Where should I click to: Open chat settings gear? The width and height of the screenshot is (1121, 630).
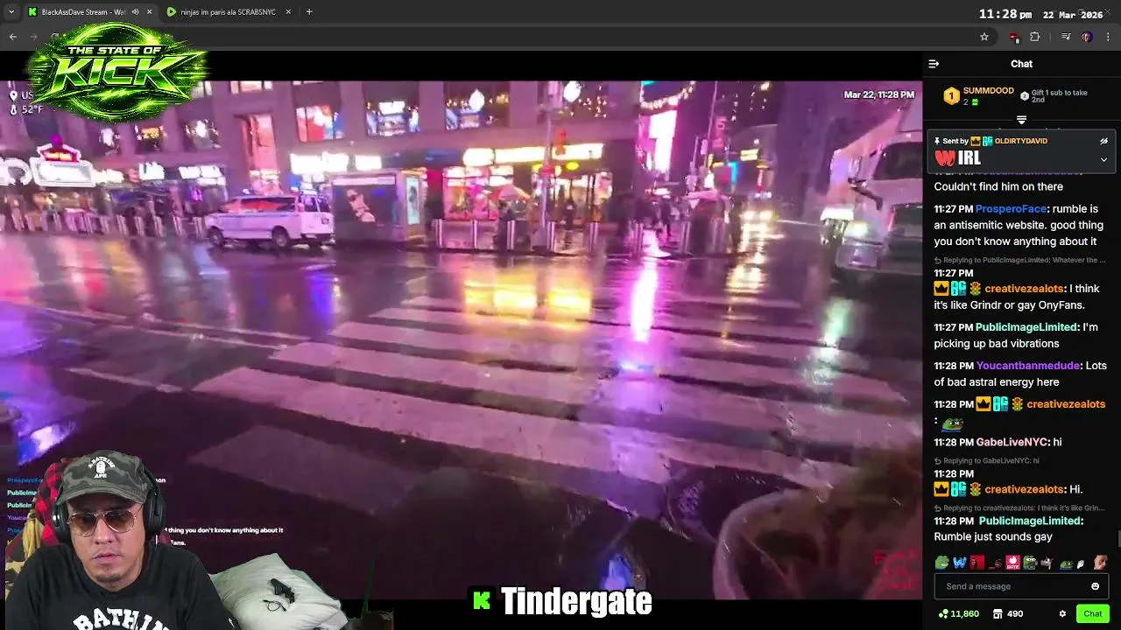pyautogui.click(x=1062, y=614)
